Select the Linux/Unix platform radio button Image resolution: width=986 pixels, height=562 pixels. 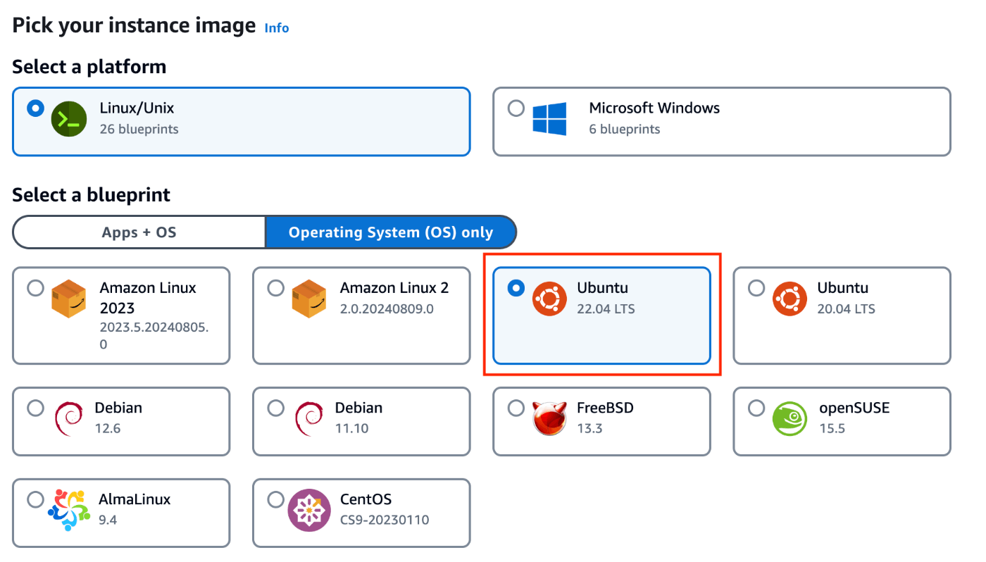tap(35, 108)
